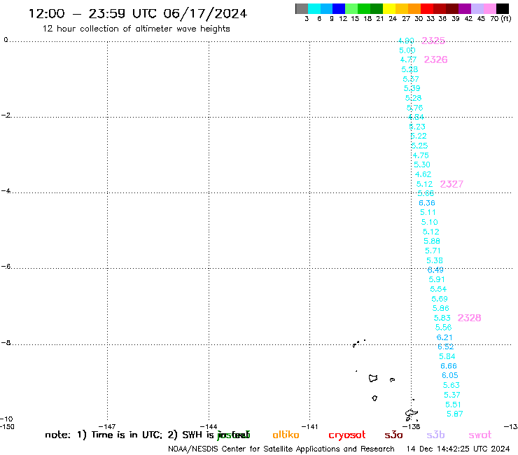Click the blue wave height value 6.66
The image size is (518, 455).
tap(448, 366)
